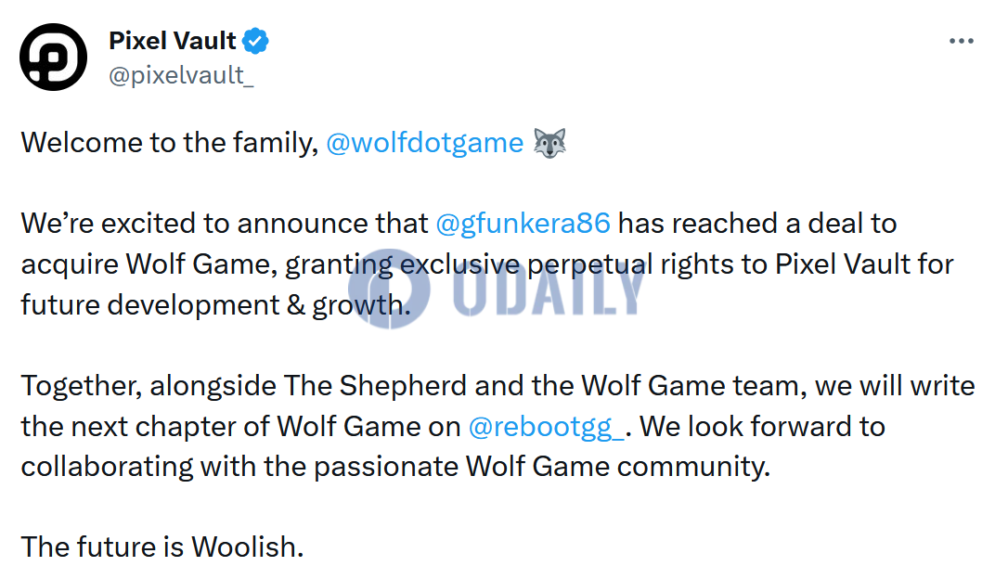Click the Pixel Vault display name
The height and width of the screenshot is (579, 995).
click(172, 41)
